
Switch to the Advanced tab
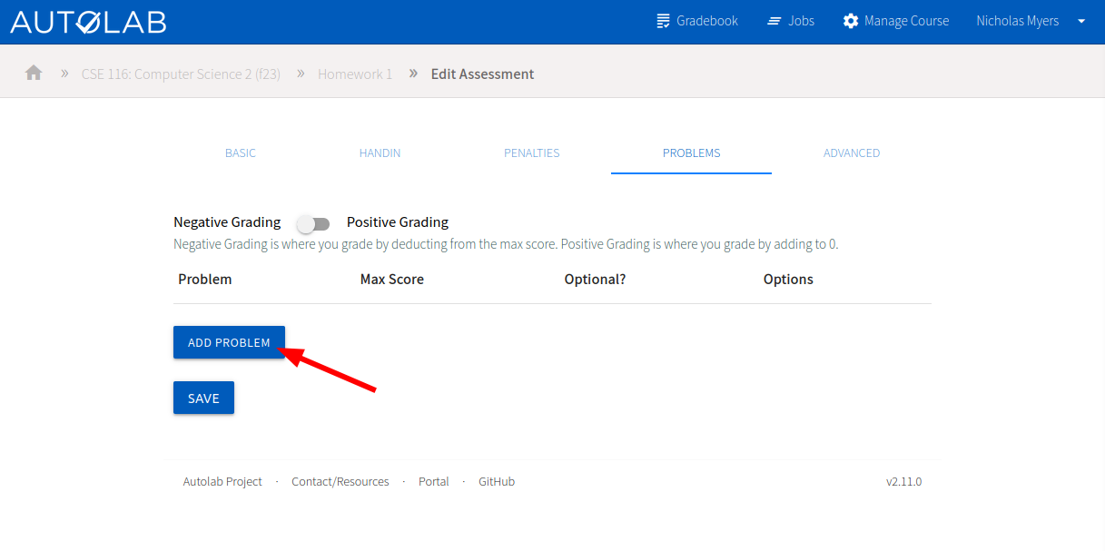852,153
